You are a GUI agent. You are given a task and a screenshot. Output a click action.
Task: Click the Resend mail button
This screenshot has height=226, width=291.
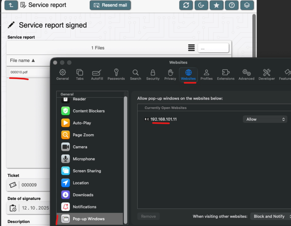[x=110, y=5]
